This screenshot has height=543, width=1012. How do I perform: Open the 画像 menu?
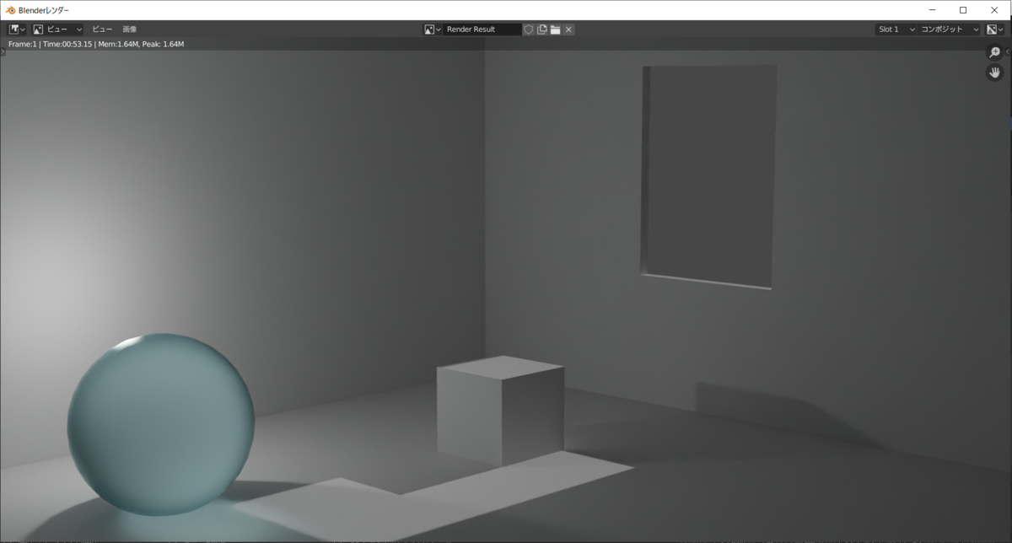tap(129, 29)
